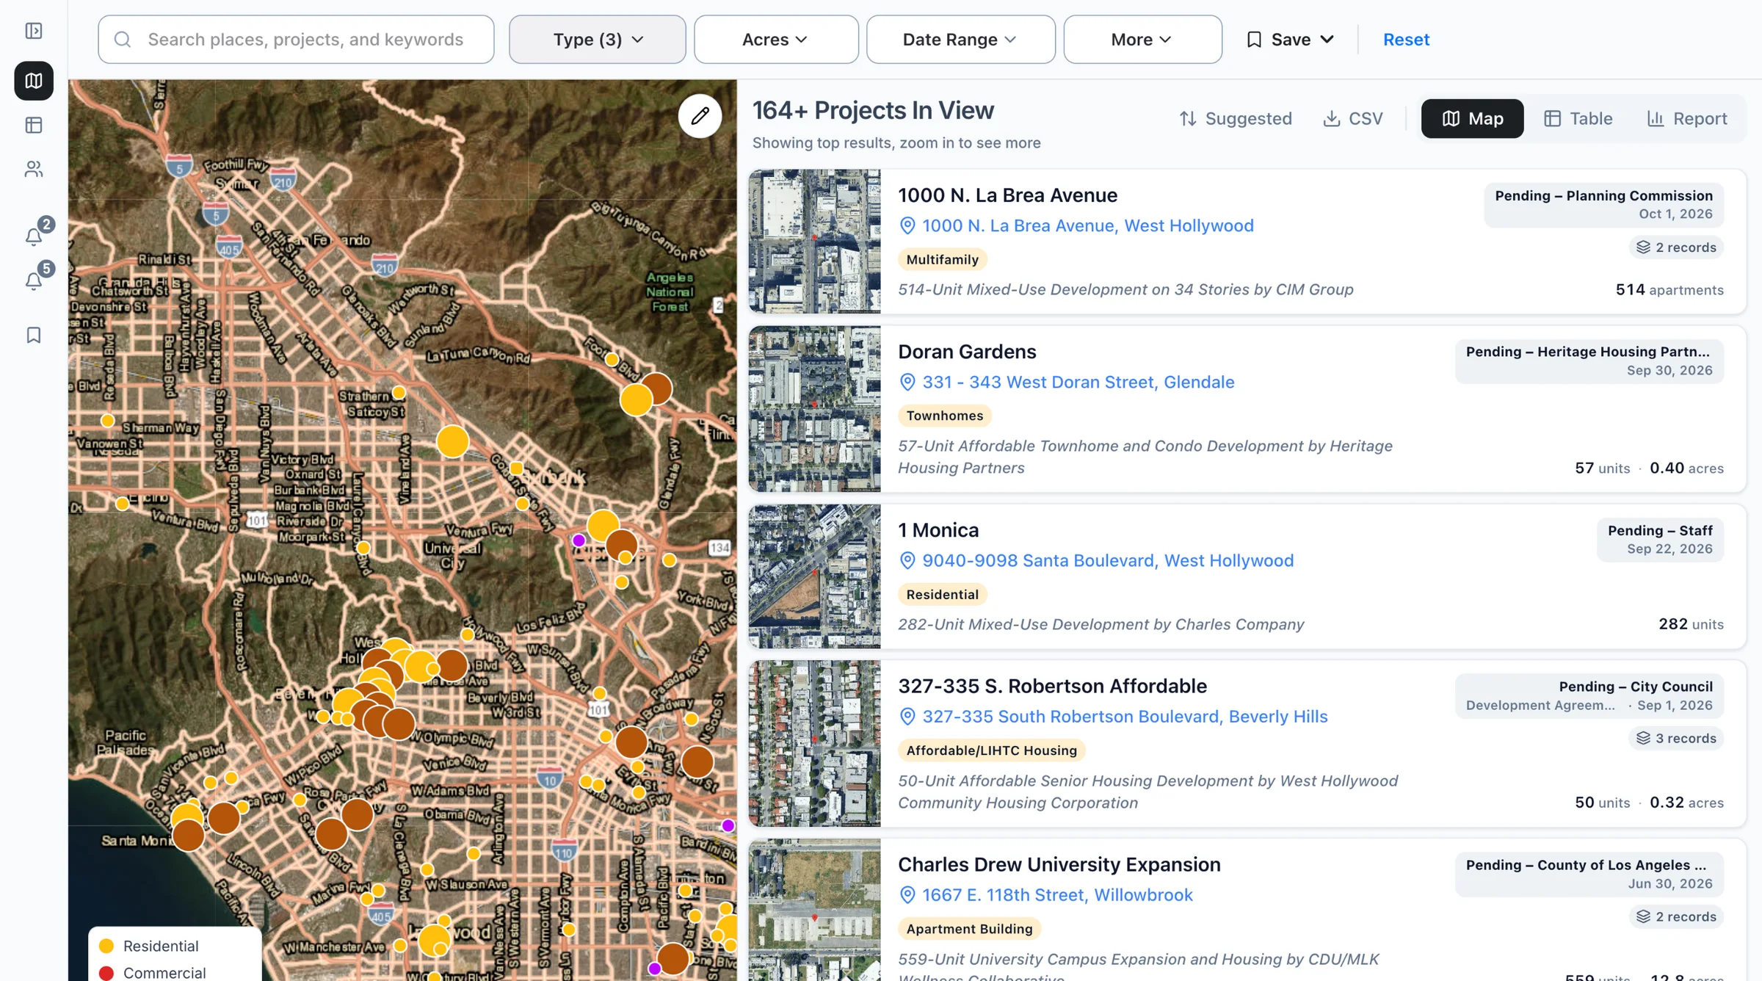
Task: Click the 3 records badge on Robertson card
Action: [x=1677, y=739]
